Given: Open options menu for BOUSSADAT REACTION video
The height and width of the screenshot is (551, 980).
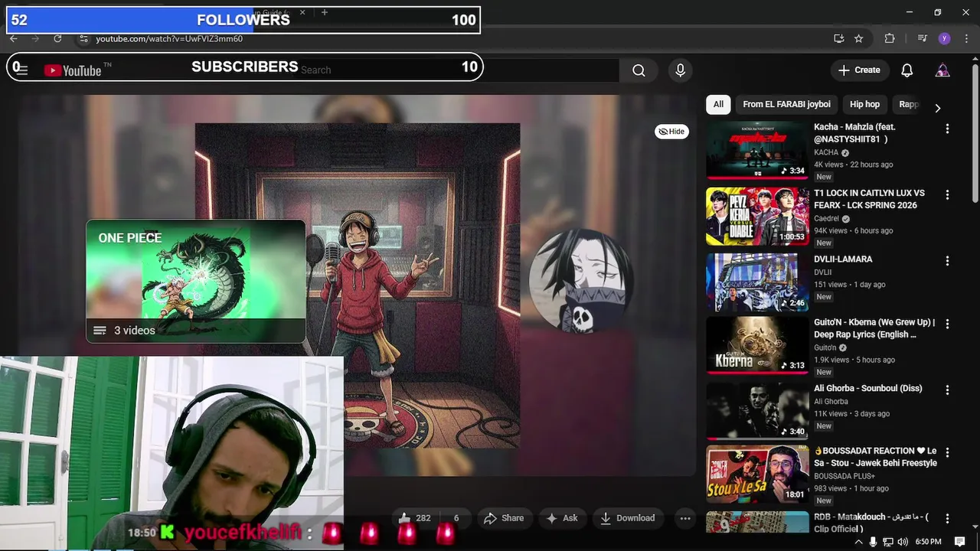Looking at the screenshot, I should coord(947,453).
